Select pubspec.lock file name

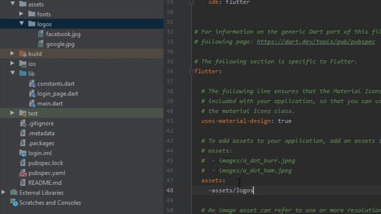click(x=46, y=163)
